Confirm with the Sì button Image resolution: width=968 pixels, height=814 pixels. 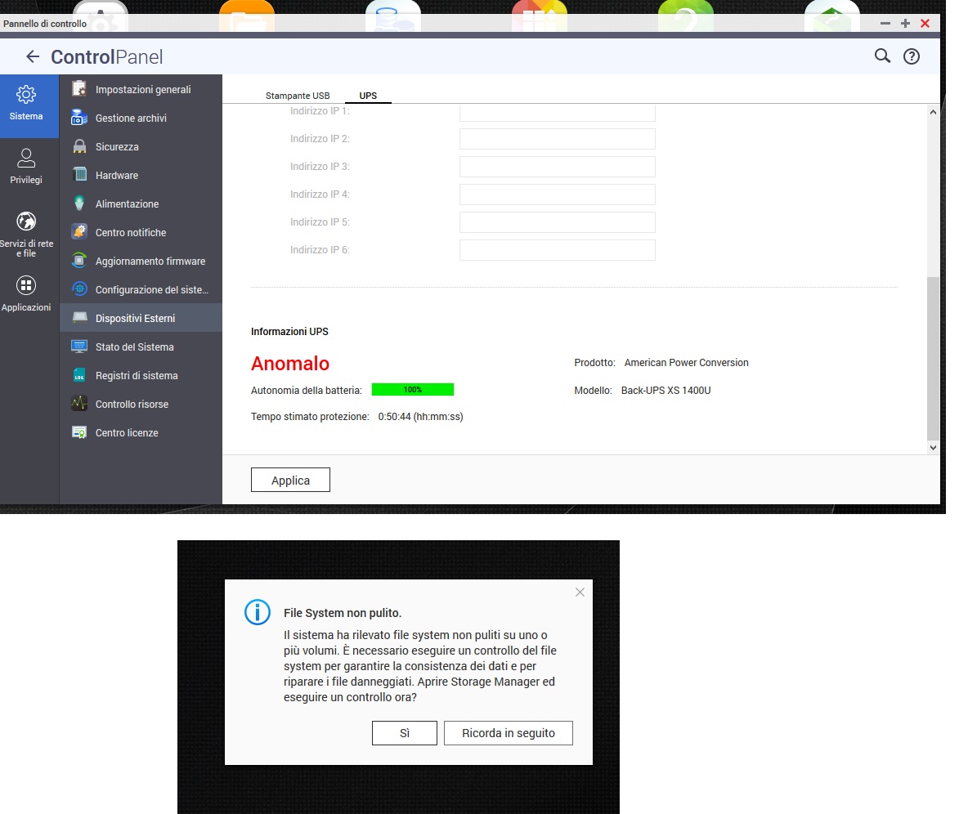pos(404,733)
